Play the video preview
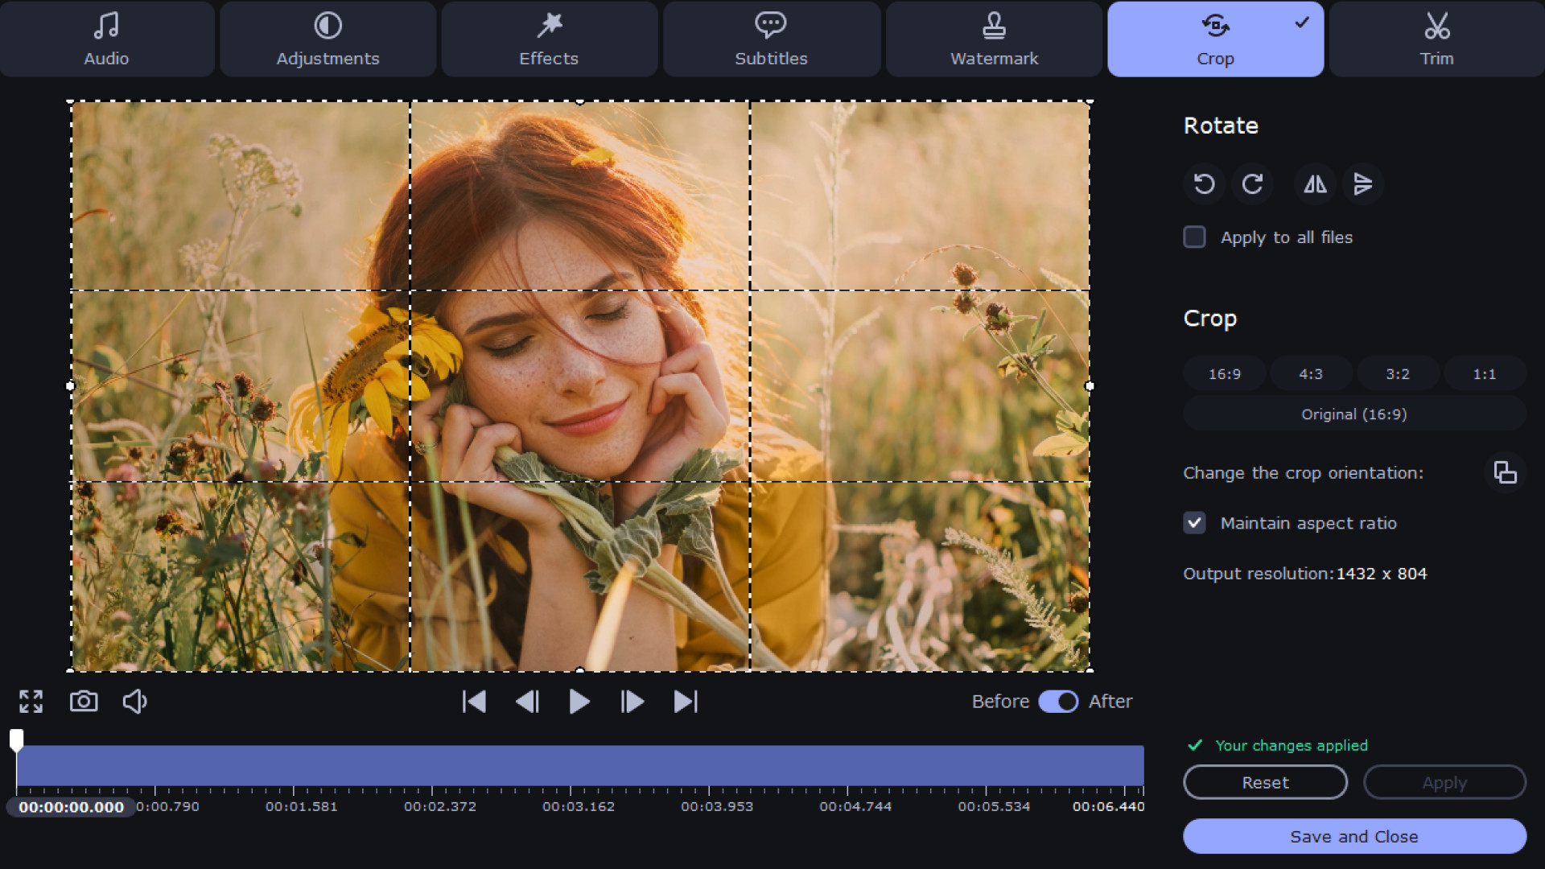Image resolution: width=1545 pixels, height=869 pixels. pyautogui.click(x=579, y=701)
